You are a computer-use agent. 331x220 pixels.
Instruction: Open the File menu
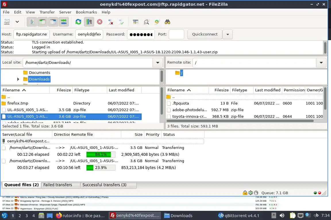click(6, 12)
